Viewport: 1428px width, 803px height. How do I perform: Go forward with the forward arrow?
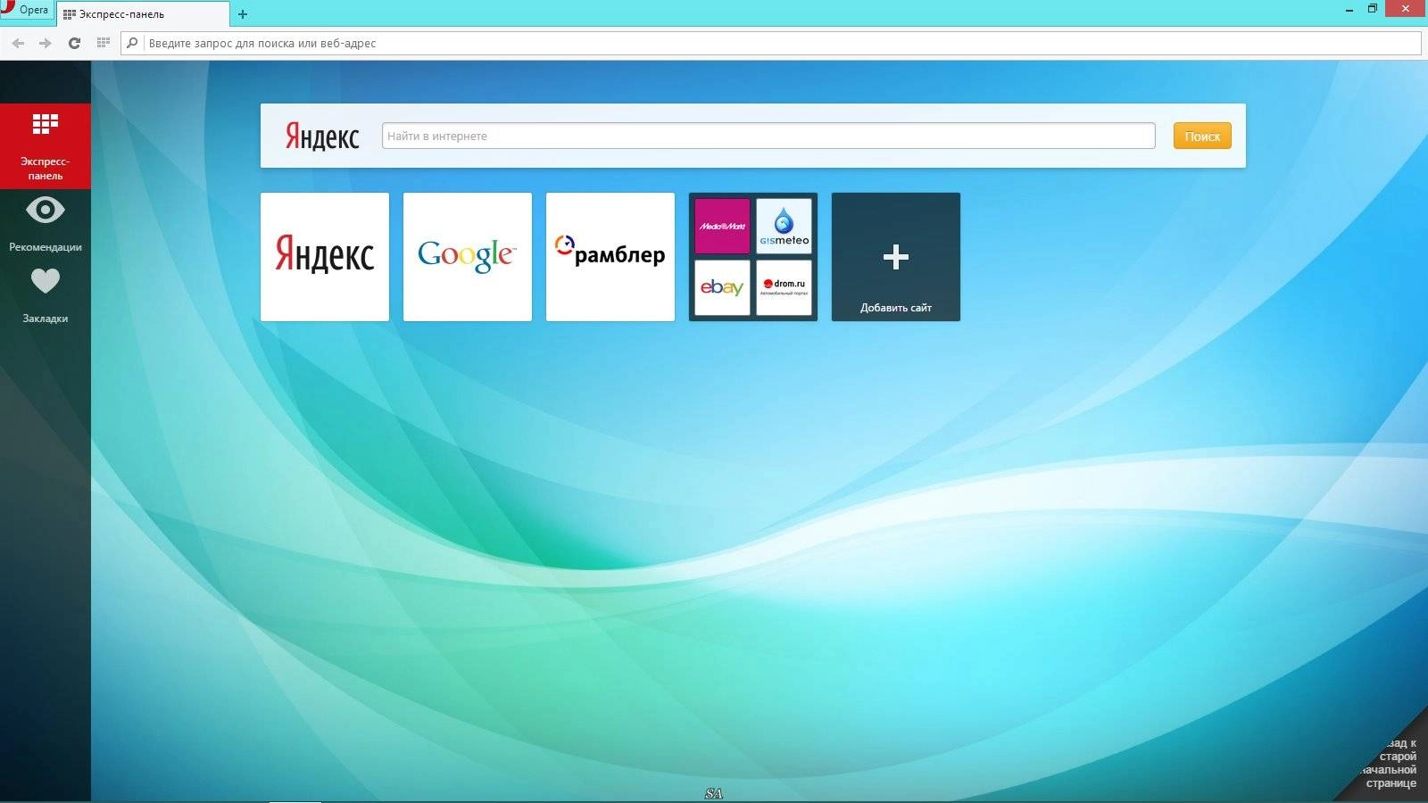[46, 43]
